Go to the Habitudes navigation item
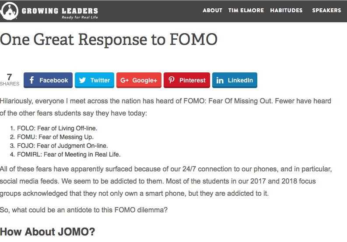347x242 pixels. point(286,10)
